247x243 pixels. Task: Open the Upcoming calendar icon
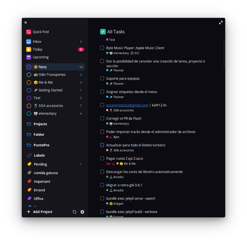pos(29,57)
